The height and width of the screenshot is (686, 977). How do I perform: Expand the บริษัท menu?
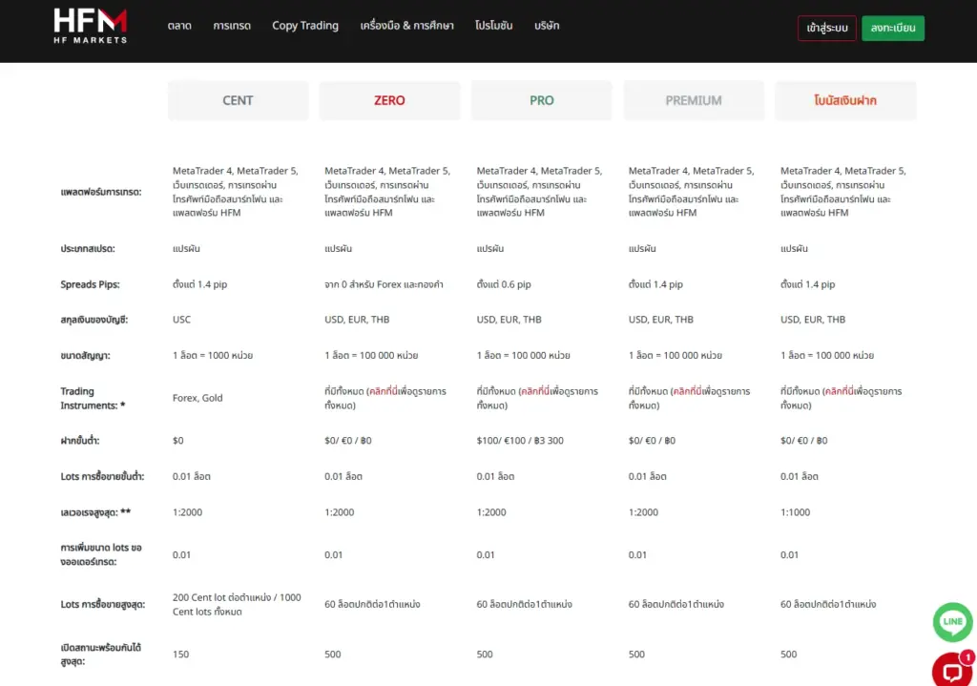(x=547, y=26)
